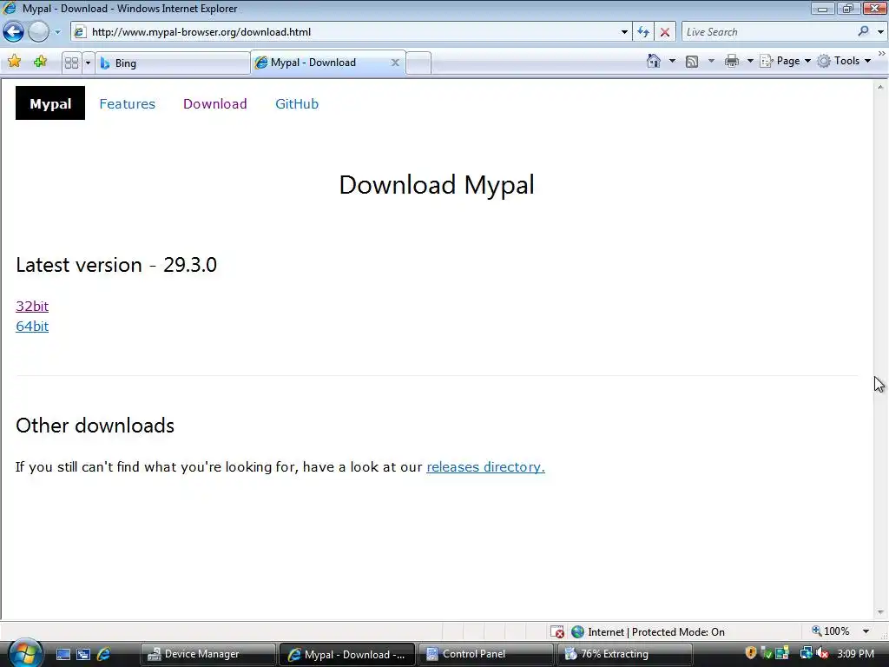Screen dimensions: 889x667
Task: Open the Favorites Center star icon
Action: (x=15, y=62)
